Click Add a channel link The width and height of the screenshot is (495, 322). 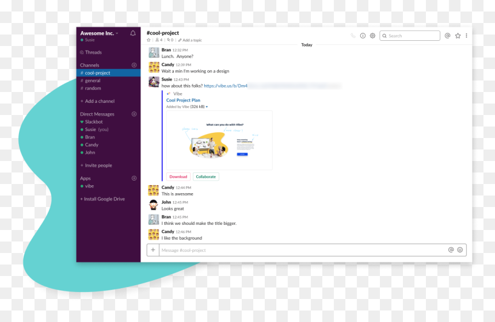(97, 101)
